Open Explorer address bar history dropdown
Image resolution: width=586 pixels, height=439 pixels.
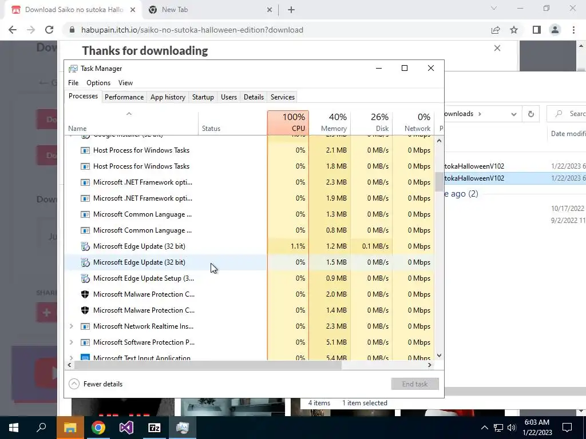click(514, 114)
